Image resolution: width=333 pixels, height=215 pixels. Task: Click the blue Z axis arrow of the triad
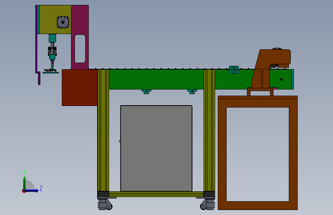click(x=31, y=191)
